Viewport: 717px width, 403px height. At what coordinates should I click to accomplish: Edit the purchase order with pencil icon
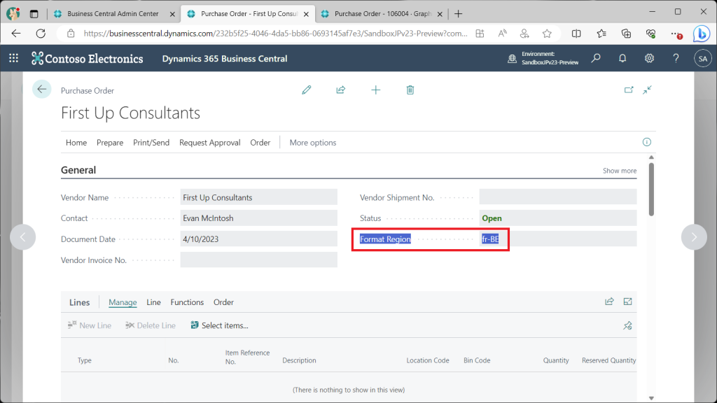pyautogui.click(x=307, y=90)
